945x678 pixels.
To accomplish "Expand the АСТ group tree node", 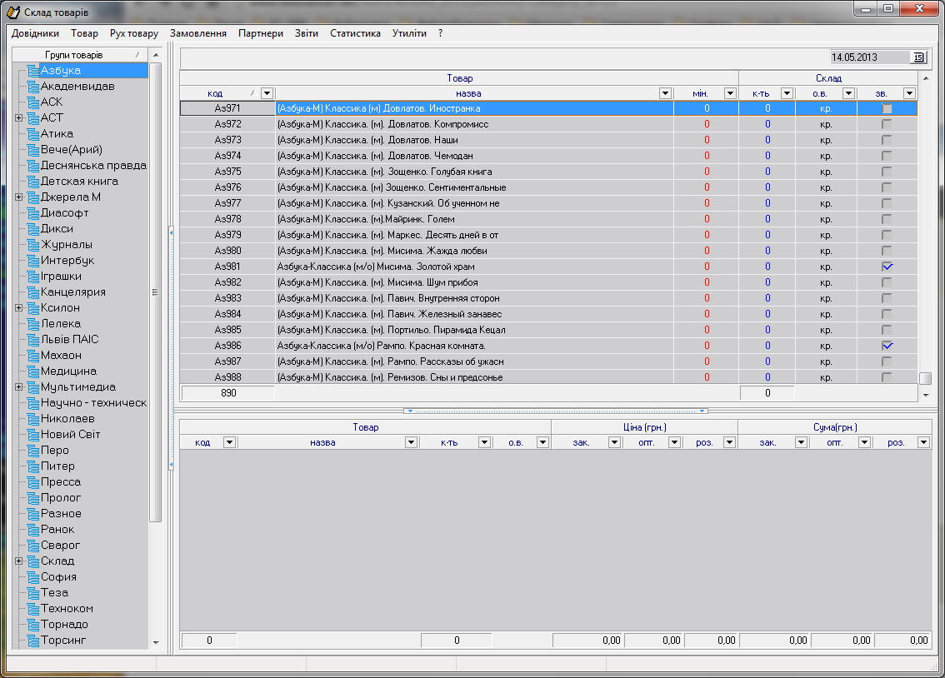I will coord(18,118).
